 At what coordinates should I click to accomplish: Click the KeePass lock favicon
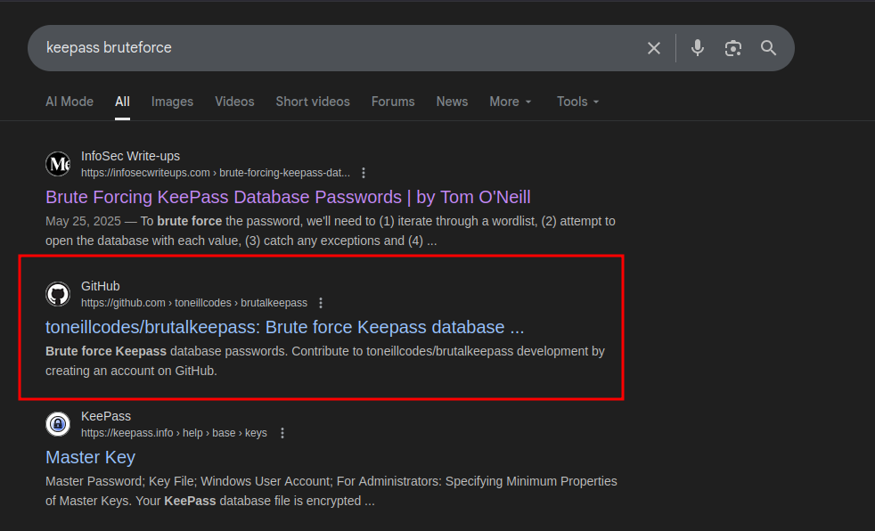click(58, 424)
